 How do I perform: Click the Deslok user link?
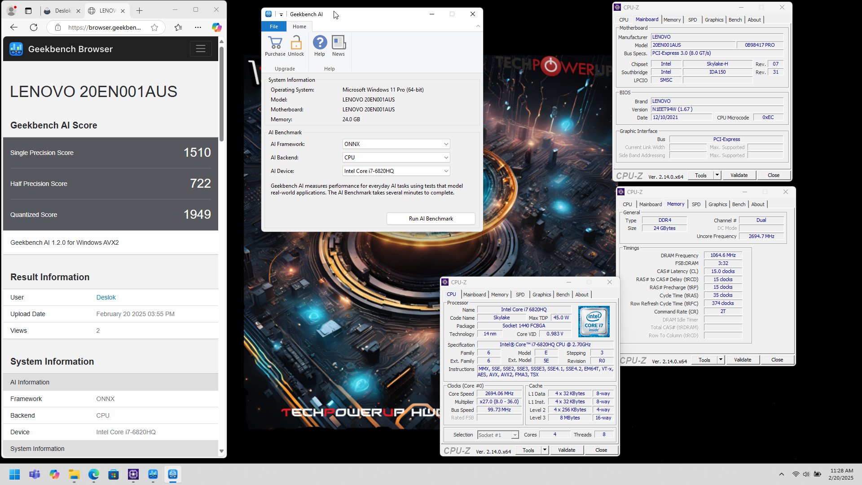pyautogui.click(x=106, y=297)
